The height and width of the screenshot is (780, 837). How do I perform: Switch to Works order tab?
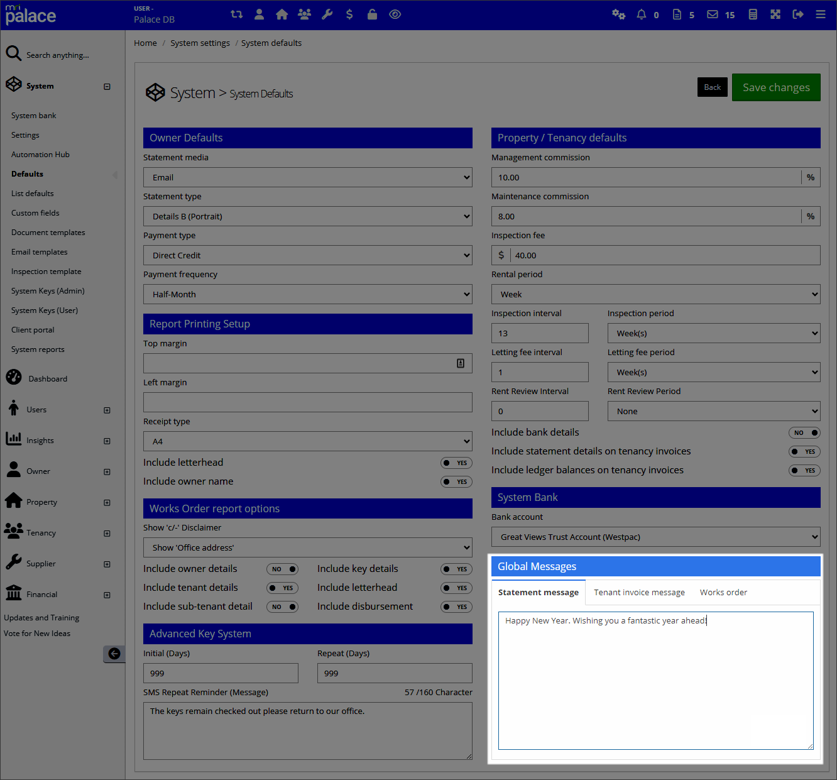pos(723,592)
